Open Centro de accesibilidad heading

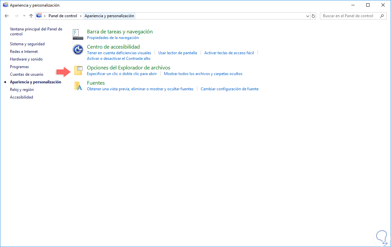pyautogui.click(x=113, y=47)
